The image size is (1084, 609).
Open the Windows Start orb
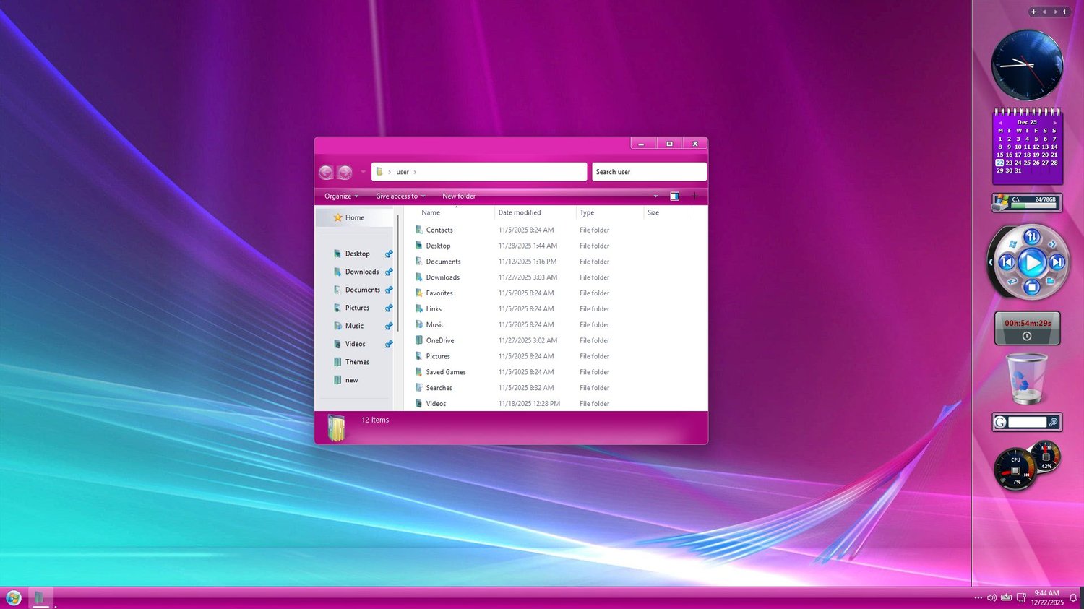coord(14,598)
